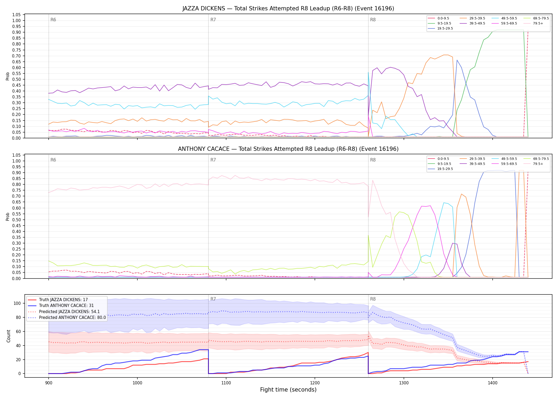Click '59.5-69.5' legend label in Anthony Cacace chart
Screen dimensions: 558x399
point(509,164)
